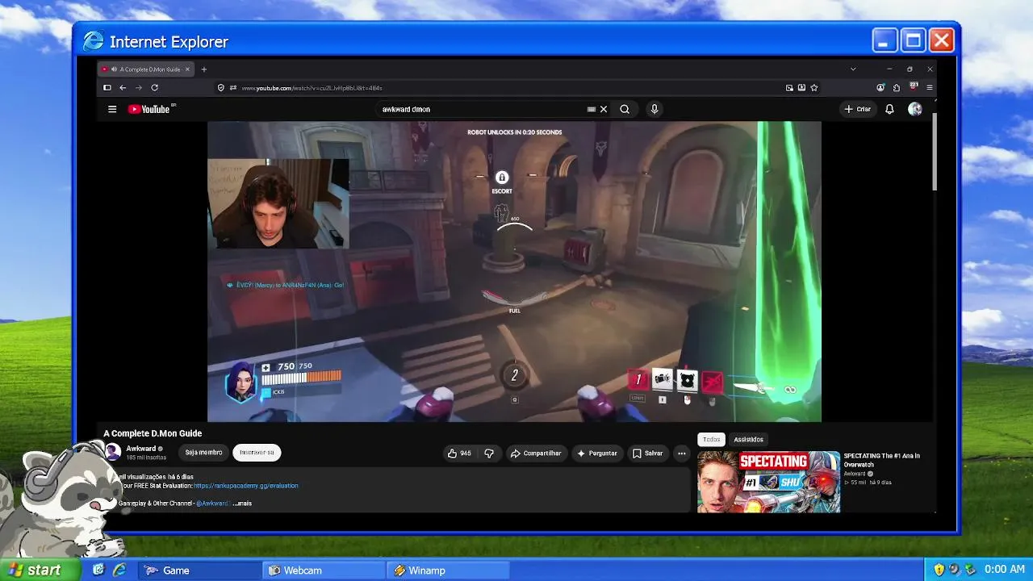Toggle the browser sidebar panel icon
Screen dimensions: 1033x581
(107, 88)
